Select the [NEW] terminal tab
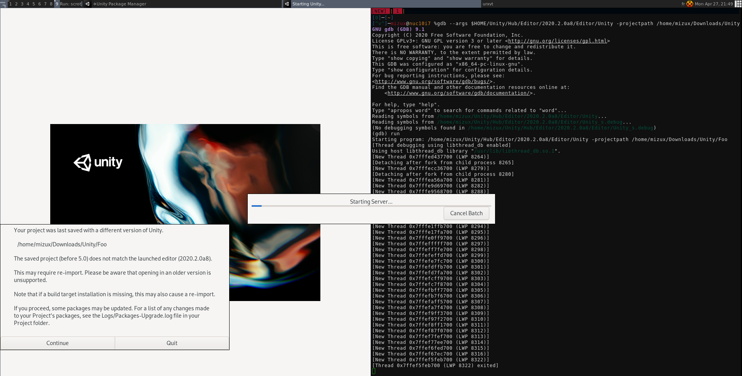The height and width of the screenshot is (376, 742). [381, 11]
